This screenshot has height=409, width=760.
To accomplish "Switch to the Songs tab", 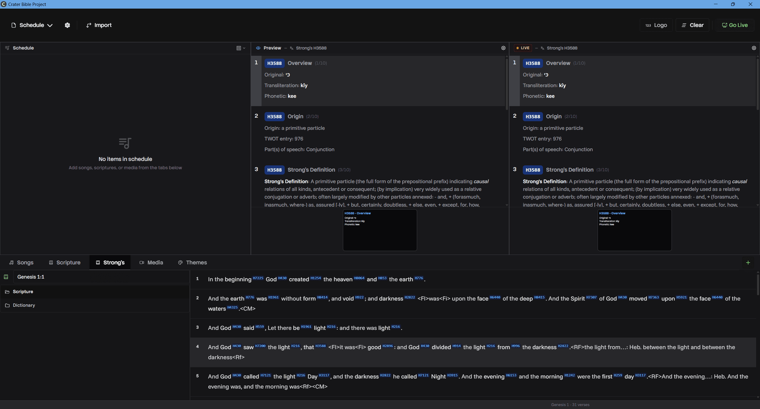I will pos(21,263).
